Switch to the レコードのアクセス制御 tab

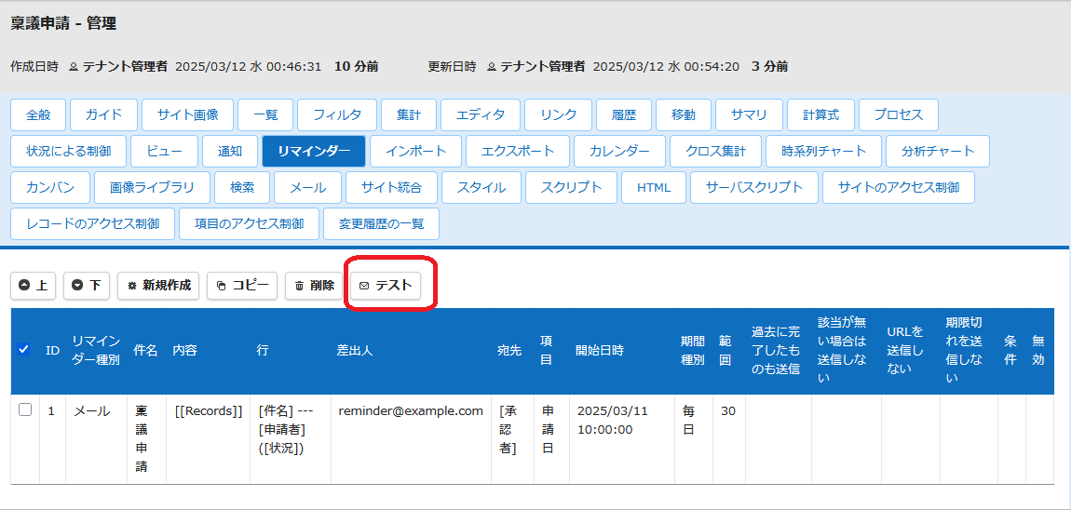pyautogui.click(x=93, y=224)
